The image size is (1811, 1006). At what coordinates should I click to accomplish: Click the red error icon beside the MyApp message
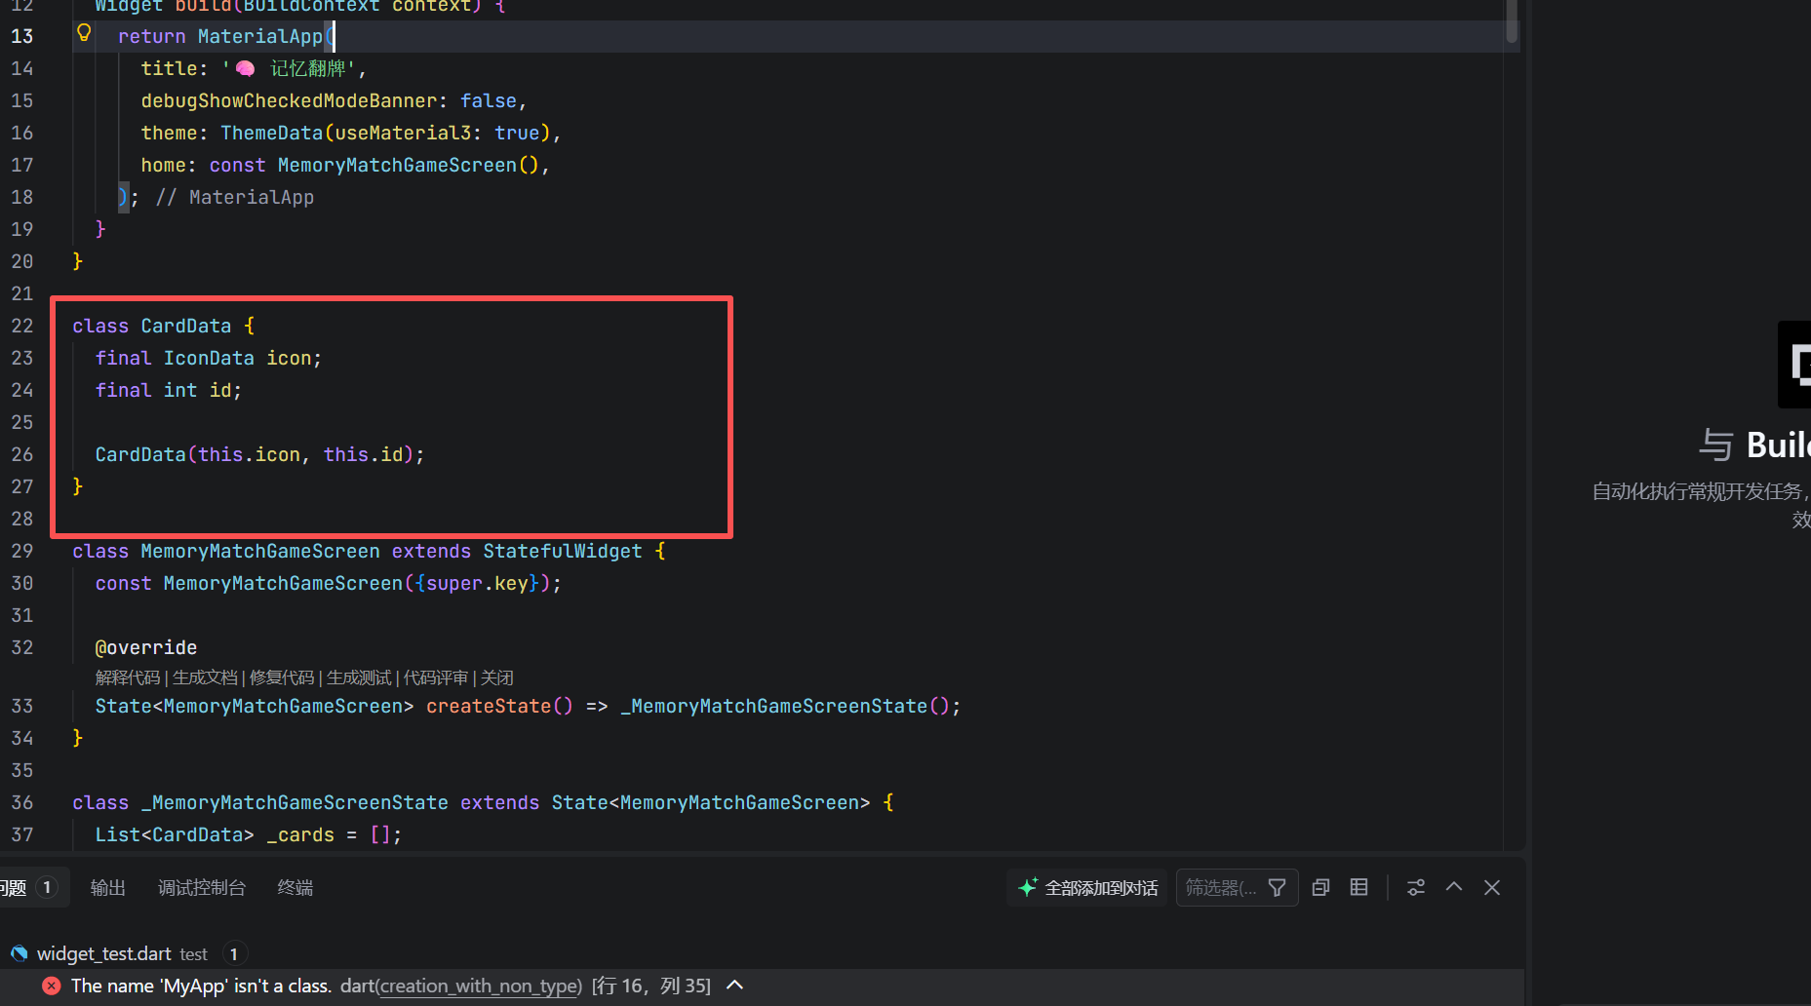(52, 986)
